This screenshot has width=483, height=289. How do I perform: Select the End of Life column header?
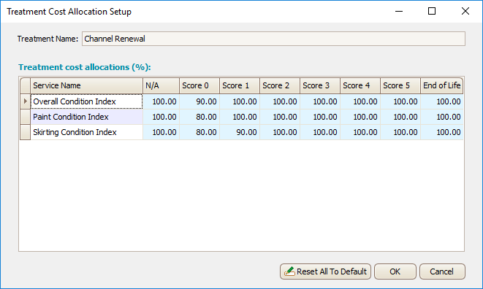441,85
